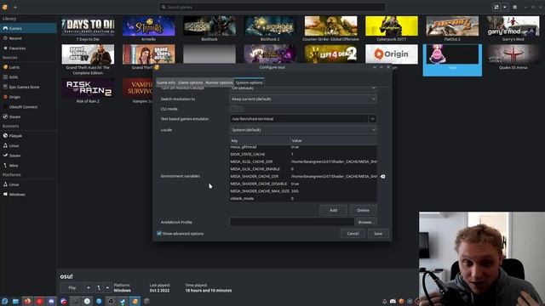Select the GOG source in the sidebar
The image size is (545, 306).
pyautogui.click(x=28, y=77)
